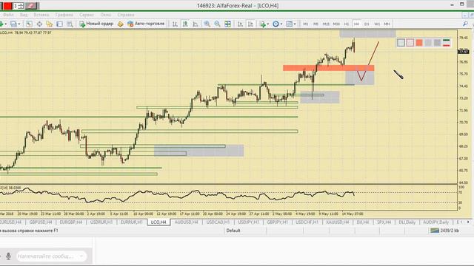The image size is (474, 266).
Task: Select the MN timeframe
Action: [387, 24]
